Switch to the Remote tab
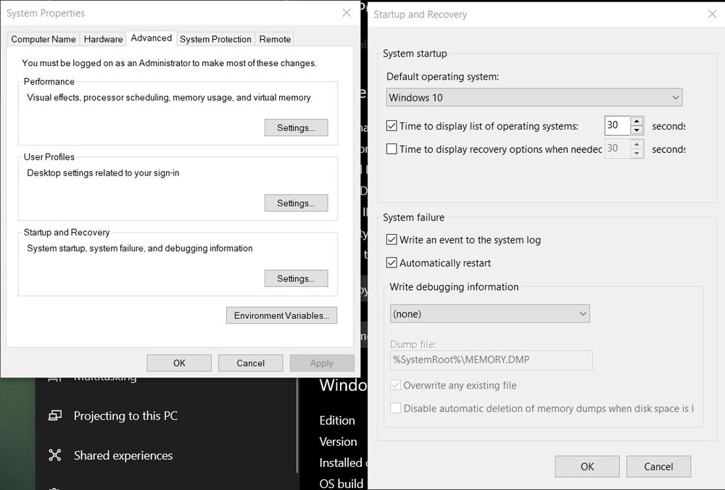The width and height of the screenshot is (725, 490). click(x=275, y=38)
